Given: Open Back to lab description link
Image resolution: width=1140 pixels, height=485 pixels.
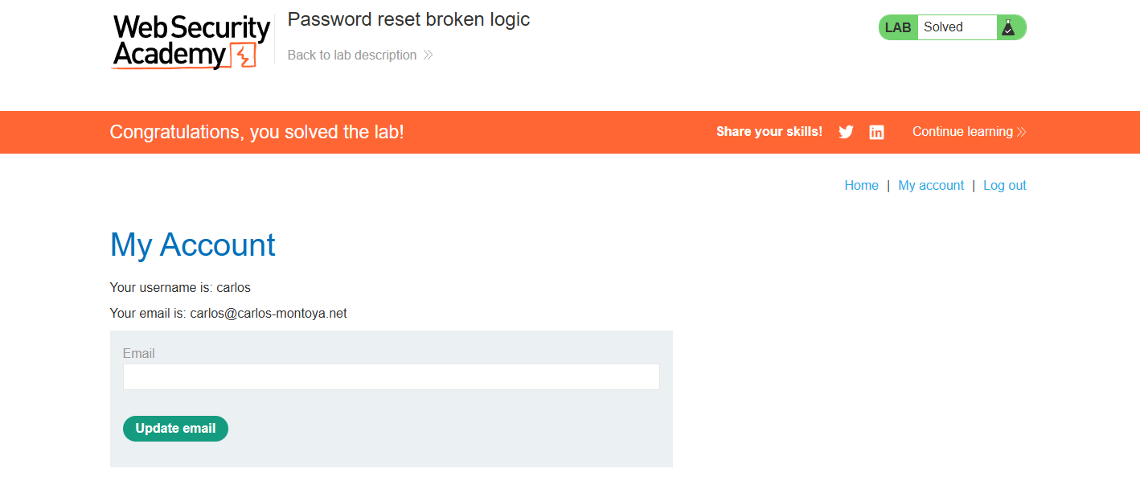Looking at the screenshot, I should (352, 55).
